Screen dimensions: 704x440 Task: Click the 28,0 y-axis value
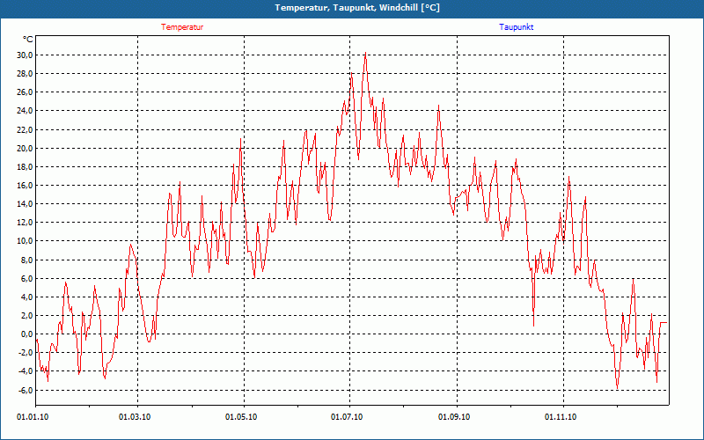coord(25,74)
